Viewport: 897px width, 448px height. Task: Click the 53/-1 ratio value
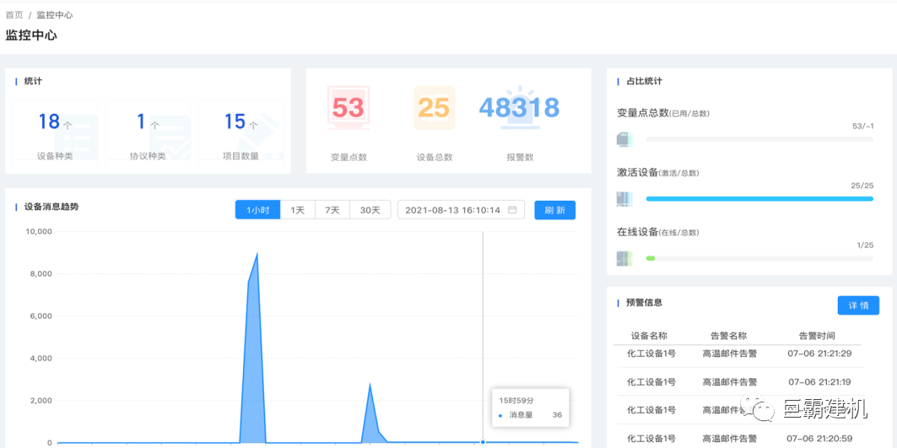point(862,126)
